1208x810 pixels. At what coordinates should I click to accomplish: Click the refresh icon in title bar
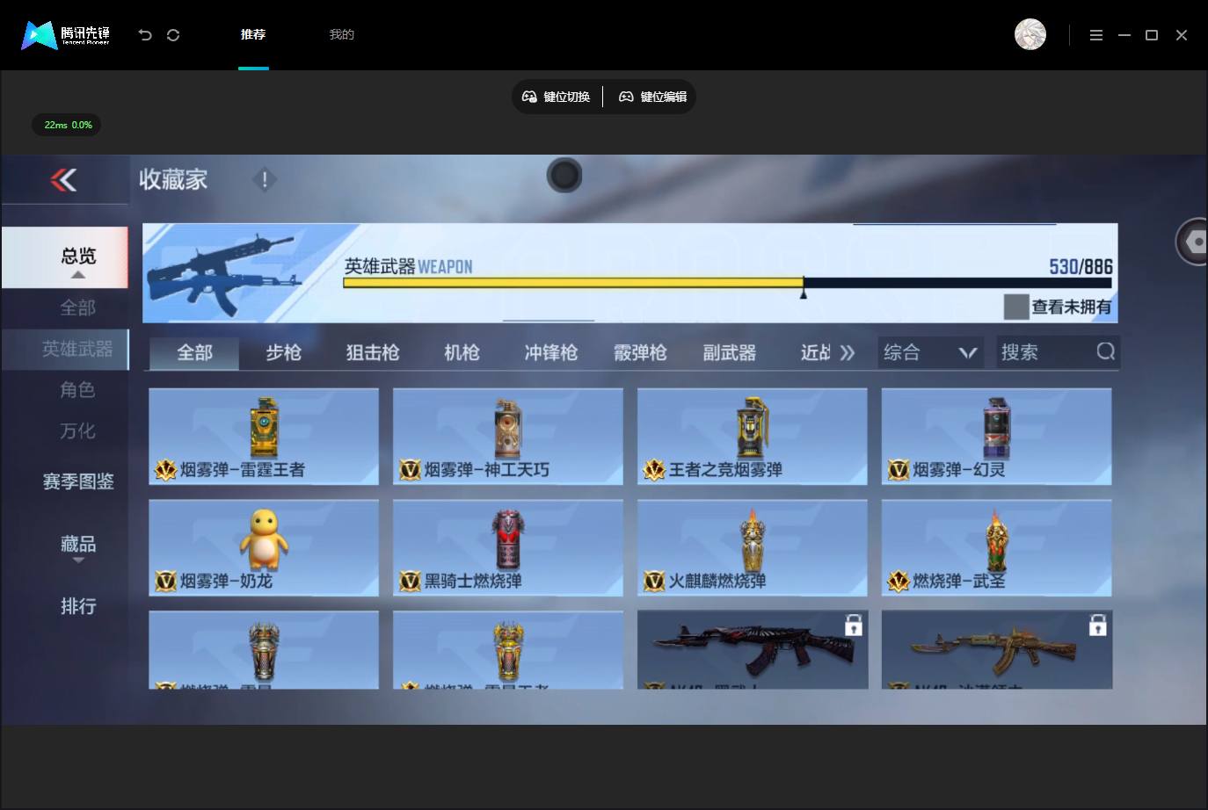[x=173, y=35]
